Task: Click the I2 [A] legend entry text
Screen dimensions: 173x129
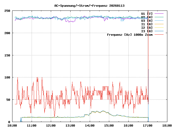Action: (x=147, y=27)
